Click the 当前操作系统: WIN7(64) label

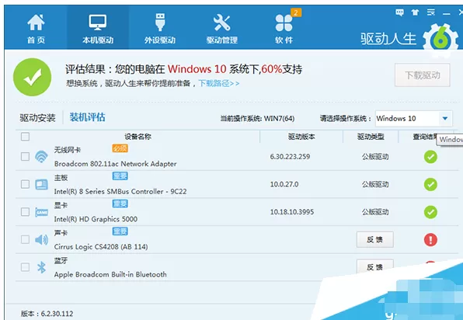(257, 119)
